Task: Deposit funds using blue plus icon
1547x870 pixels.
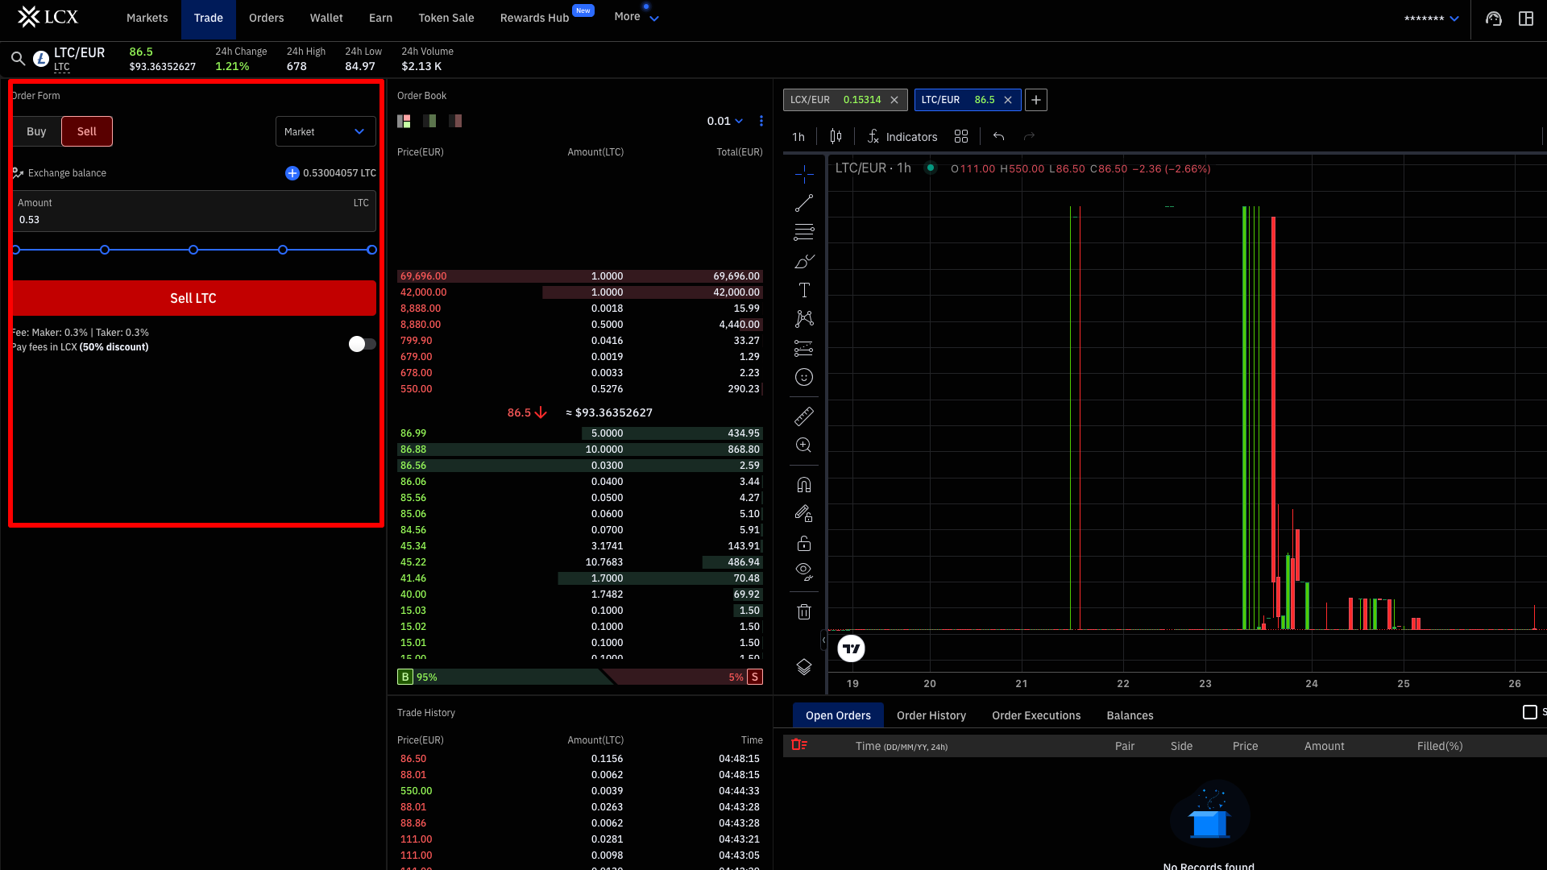Action: click(x=292, y=173)
